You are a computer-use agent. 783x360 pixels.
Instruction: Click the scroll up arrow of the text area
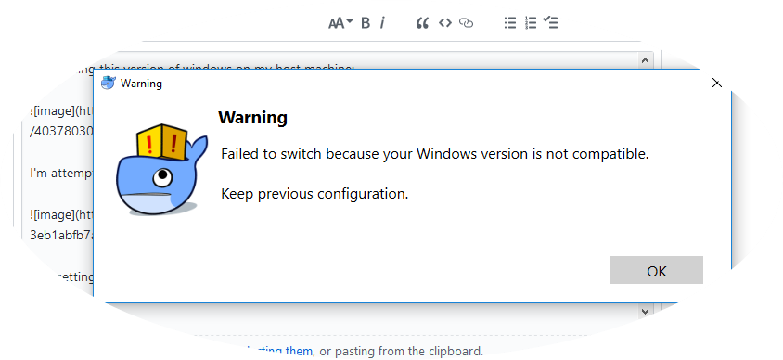click(x=645, y=60)
